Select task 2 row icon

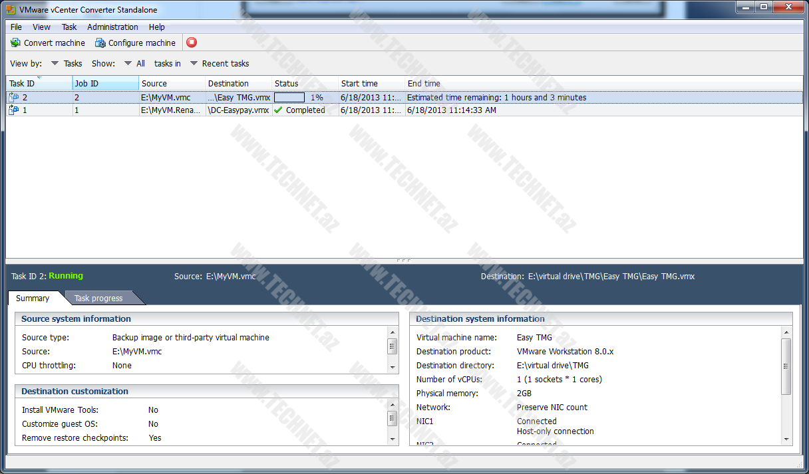tap(14, 97)
